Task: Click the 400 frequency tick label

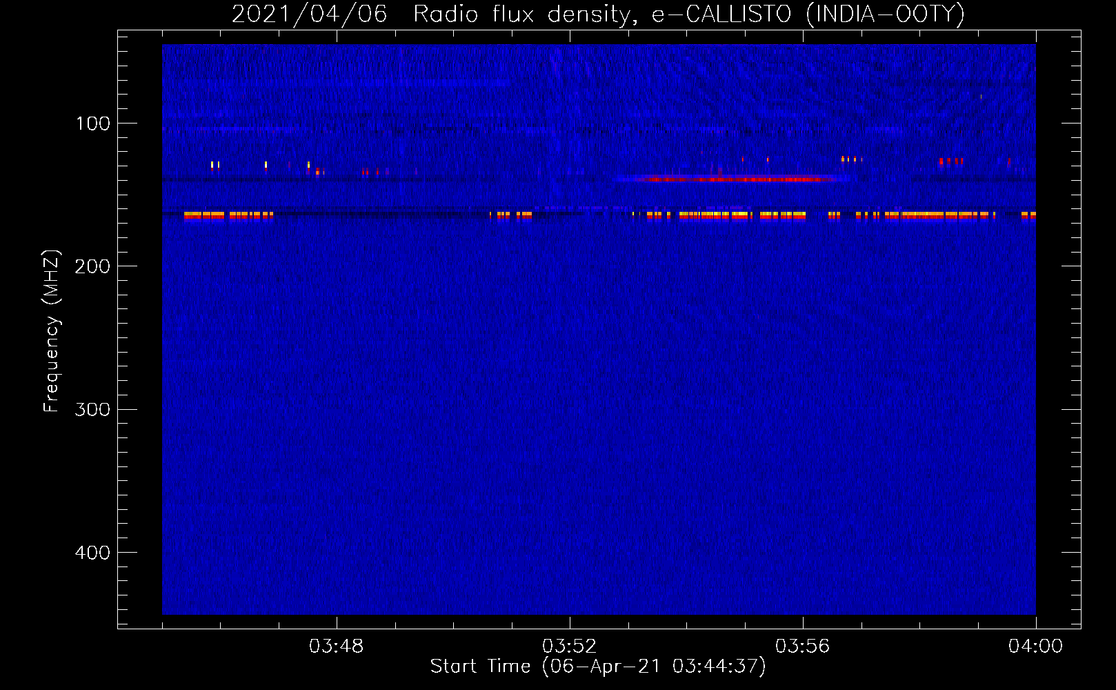Action: pos(93,553)
